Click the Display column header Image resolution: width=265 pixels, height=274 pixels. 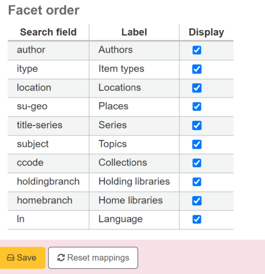(206, 32)
